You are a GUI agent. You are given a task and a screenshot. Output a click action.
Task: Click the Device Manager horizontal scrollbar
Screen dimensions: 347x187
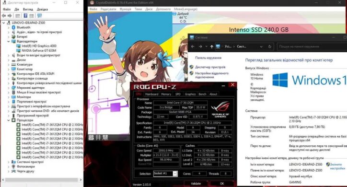click(42, 180)
